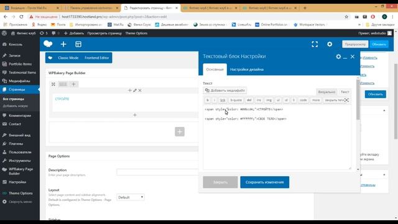This screenshot has height=224, width=398.
Task: Add new element via plus in blue toolbar
Action: click(63, 44)
